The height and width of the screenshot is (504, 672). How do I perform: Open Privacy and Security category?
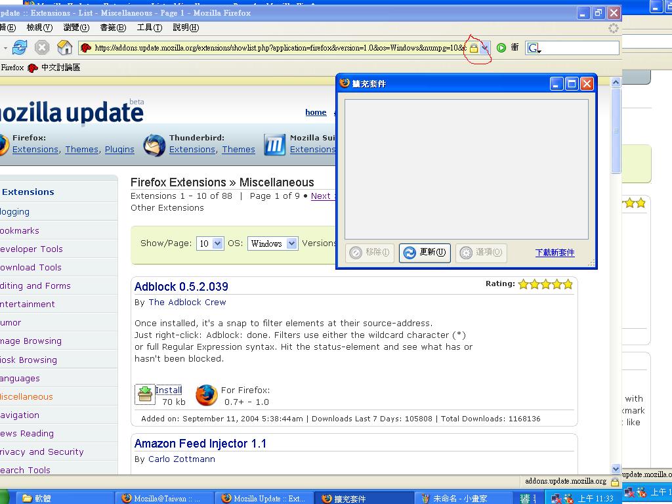click(x=41, y=451)
